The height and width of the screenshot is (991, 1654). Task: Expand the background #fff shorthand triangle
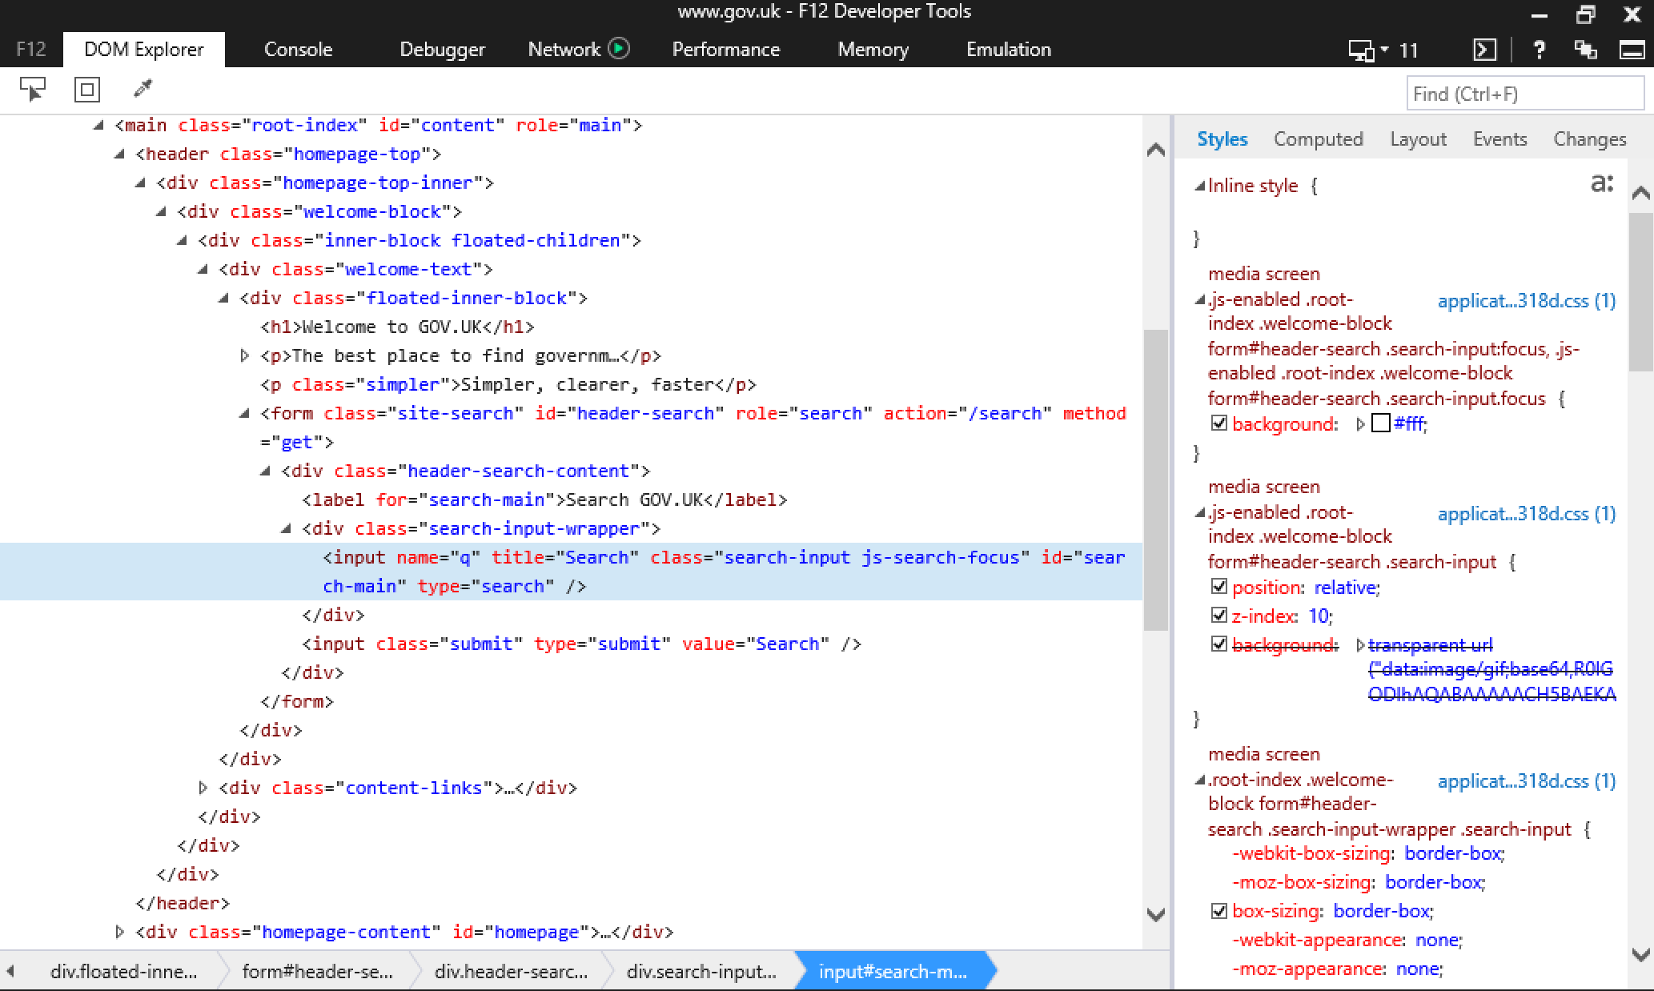tap(1359, 423)
